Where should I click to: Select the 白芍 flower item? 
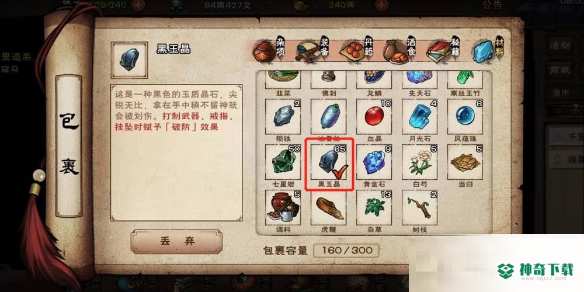pos(419,162)
